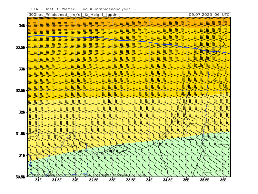
Task: Click the 09.07.2025 06 UTC timestamp
Action: pos(209,15)
